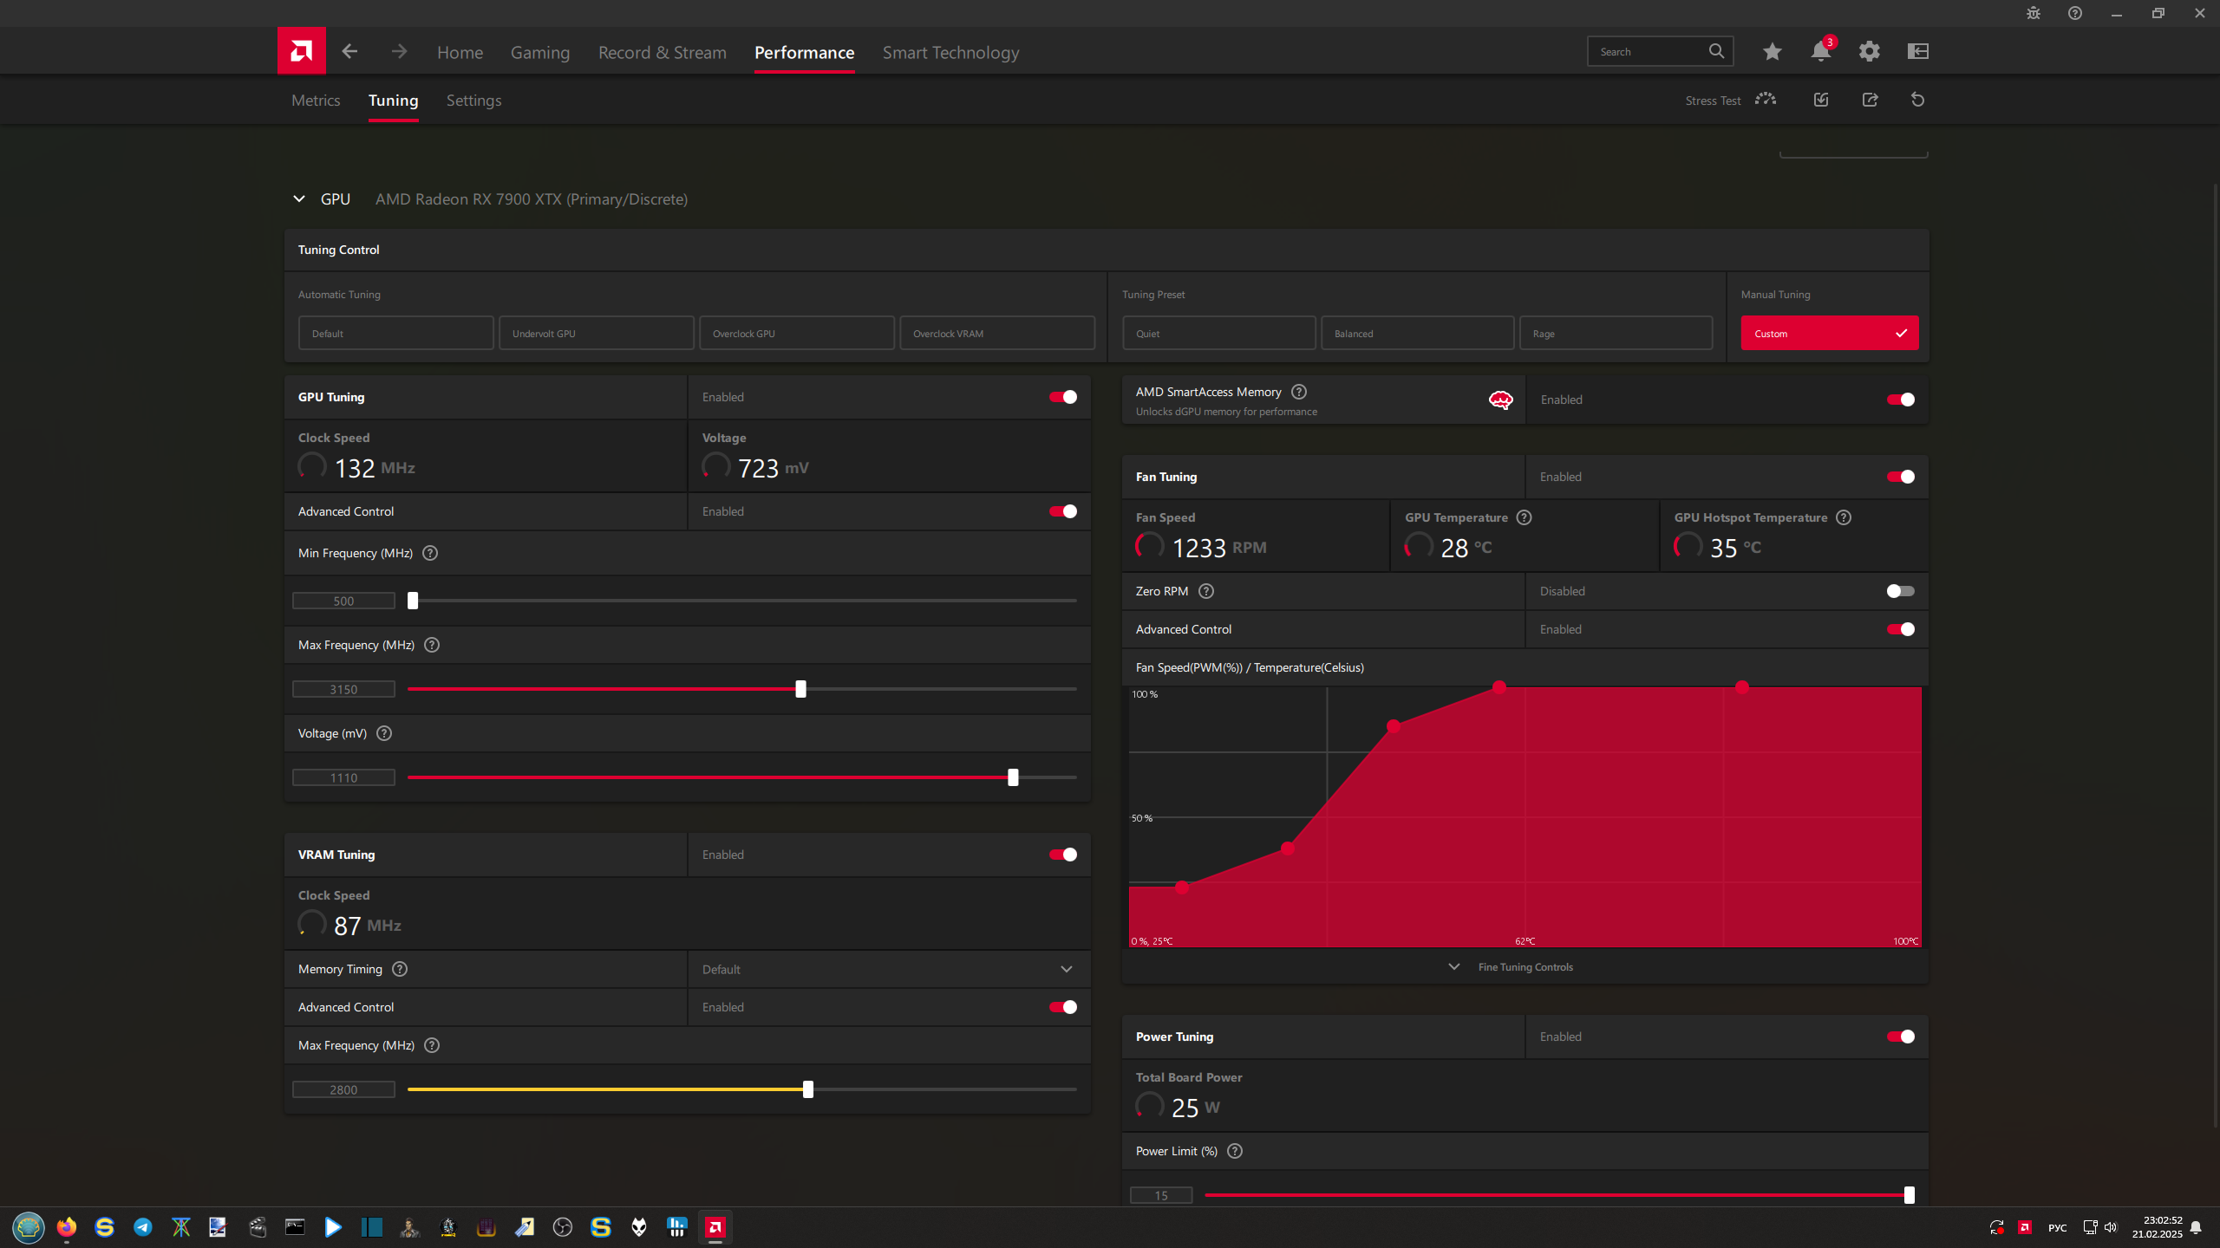Turn off AMD SmartAccess Memory toggle
2220x1248 pixels.
tap(1900, 400)
